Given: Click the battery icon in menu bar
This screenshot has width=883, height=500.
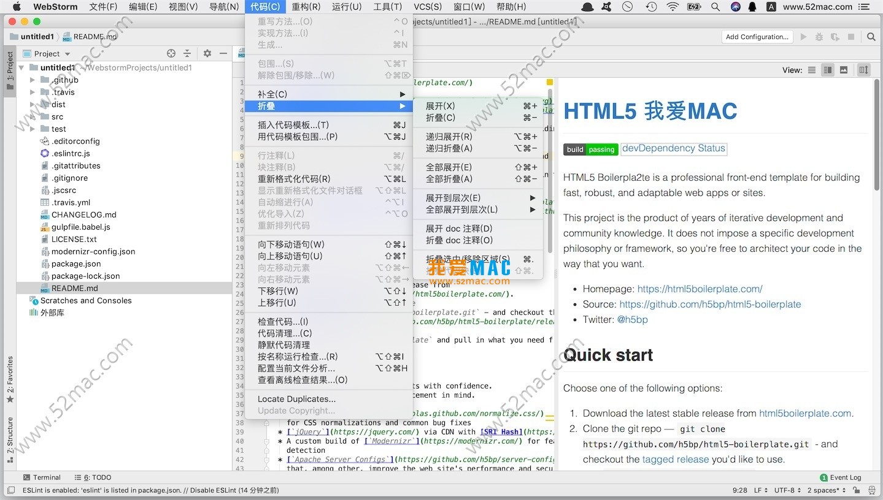Looking at the screenshot, I should (694, 7).
